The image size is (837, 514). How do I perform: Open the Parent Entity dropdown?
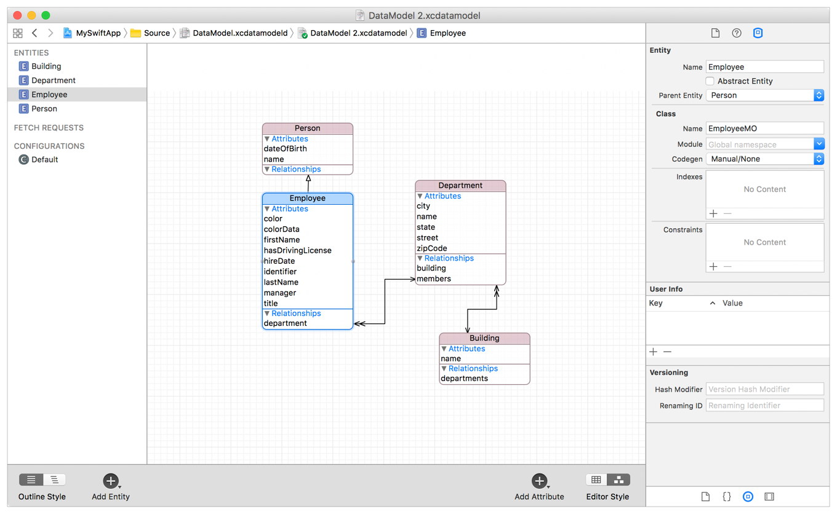click(764, 95)
